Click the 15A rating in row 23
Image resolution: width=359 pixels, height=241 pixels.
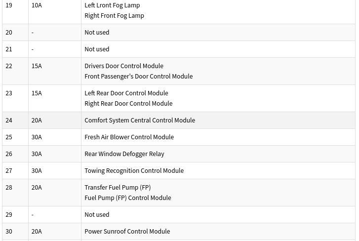(x=37, y=93)
